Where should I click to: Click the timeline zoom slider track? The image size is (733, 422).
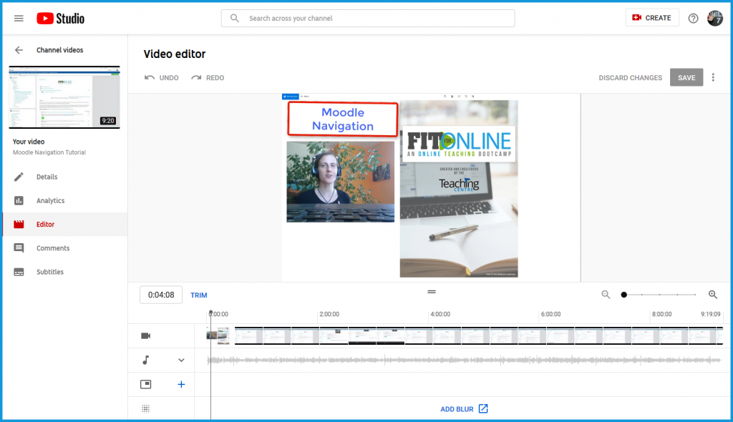tap(659, 295)
